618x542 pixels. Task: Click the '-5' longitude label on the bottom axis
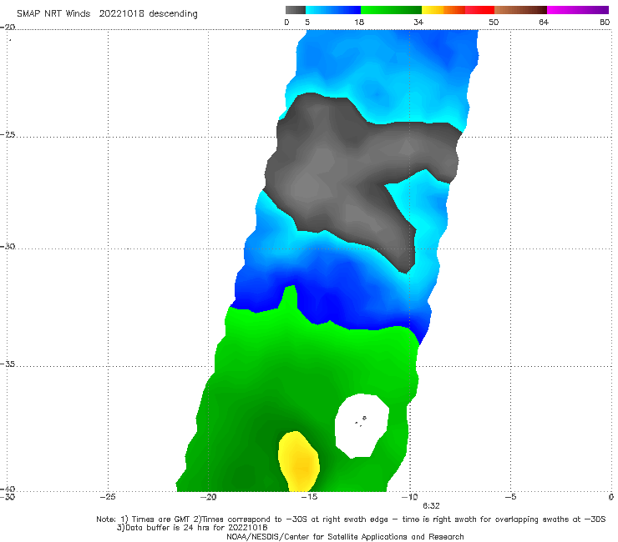(510, 497)
